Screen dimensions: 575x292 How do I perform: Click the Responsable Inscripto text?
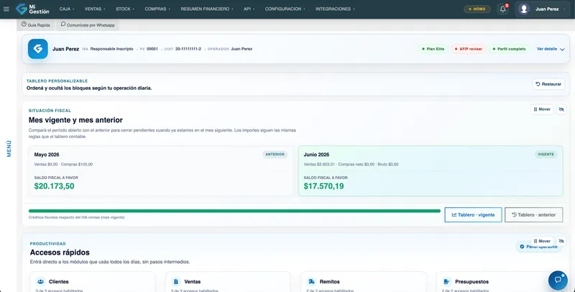pyautogui.click(x=112, y=49)
